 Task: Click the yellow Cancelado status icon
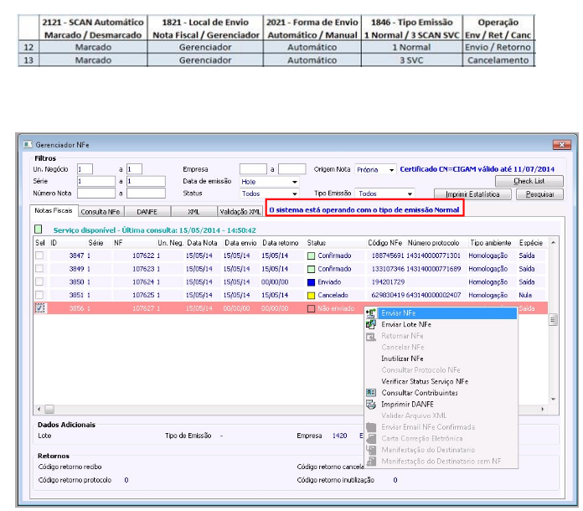[311, 295]
